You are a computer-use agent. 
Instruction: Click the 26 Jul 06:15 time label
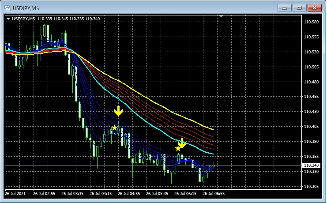(185, 194)
